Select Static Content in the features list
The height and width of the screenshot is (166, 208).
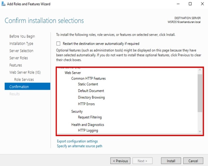pos(88,84)
